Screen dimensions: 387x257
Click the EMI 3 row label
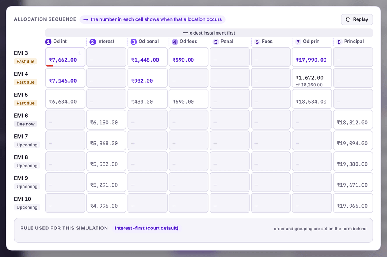point(21,53)
